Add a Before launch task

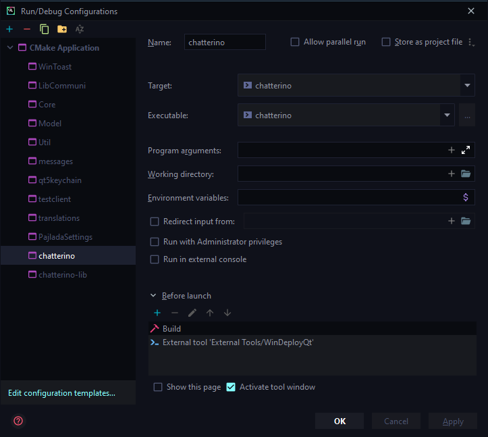157,313
